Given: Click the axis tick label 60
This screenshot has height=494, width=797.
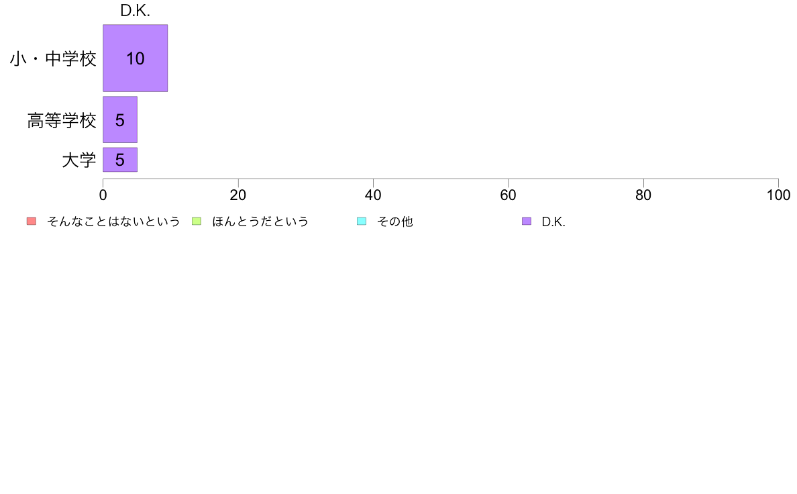Looking at the screenshot, I should (x=509, y=195).
